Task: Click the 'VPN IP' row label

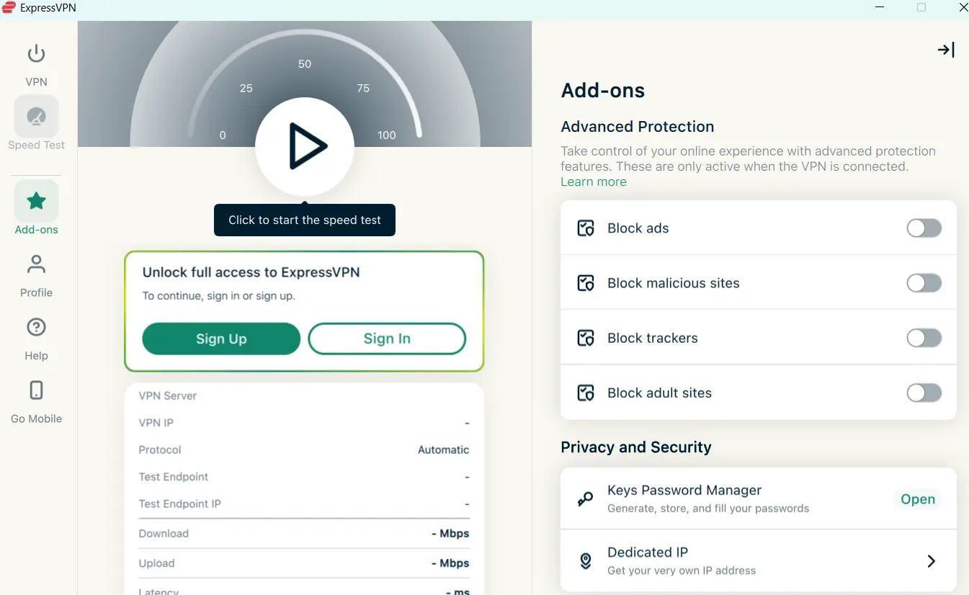Action: (x=156, y=423)
